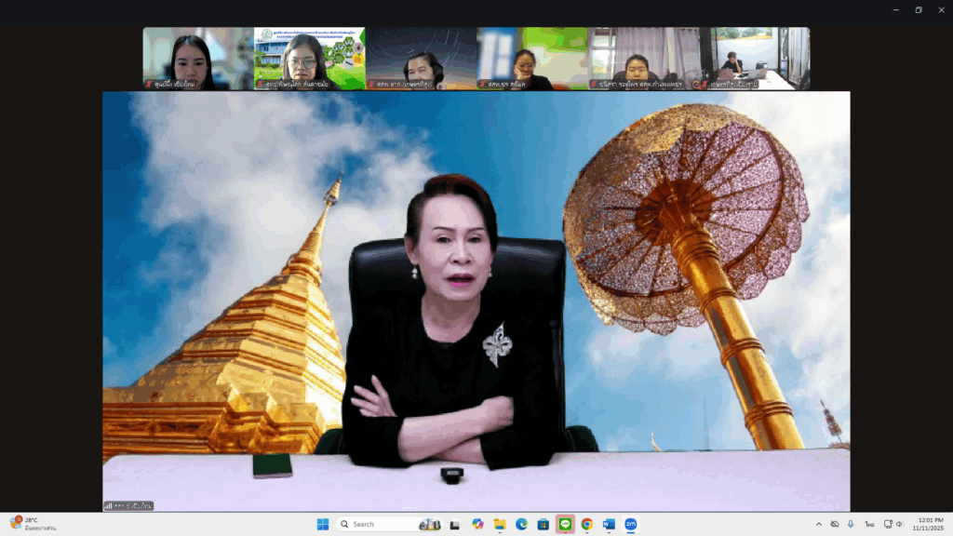Open Thai language input switcher
The height and width of the screenshot is (536, 953).
(x=869, y=524)
